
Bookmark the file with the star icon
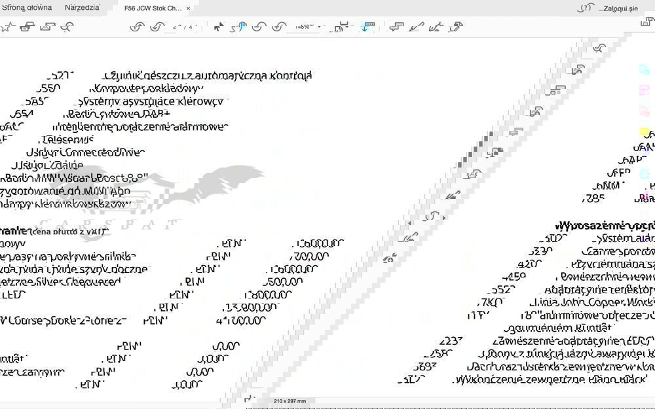(x=7, y=27)
